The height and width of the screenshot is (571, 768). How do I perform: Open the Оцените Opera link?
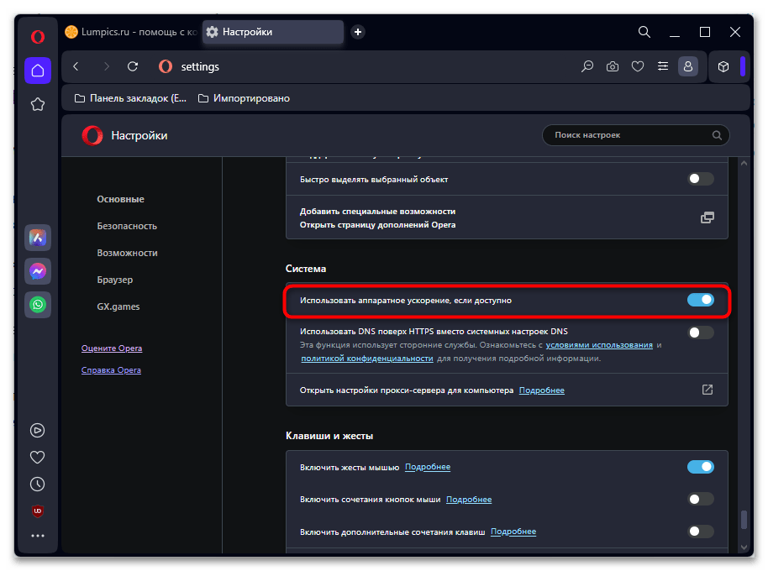pos(112,348)
